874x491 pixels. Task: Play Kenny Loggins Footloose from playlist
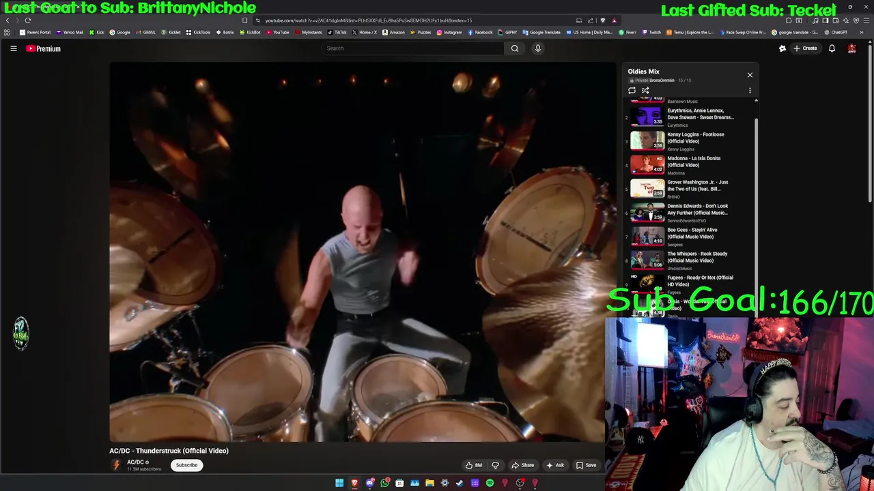click(x=690, y=141)
